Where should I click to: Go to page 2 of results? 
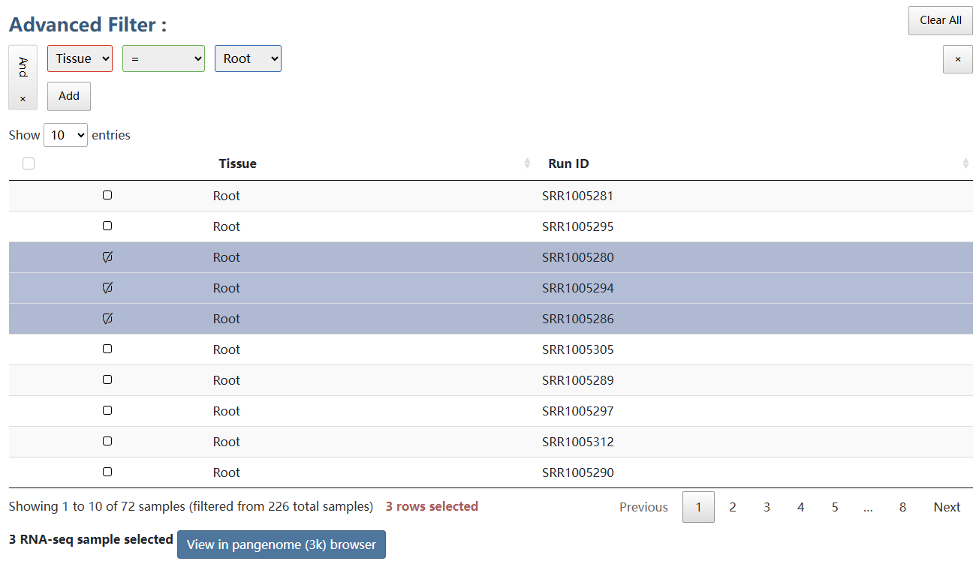pyautogui.click(x=732, y=507)
